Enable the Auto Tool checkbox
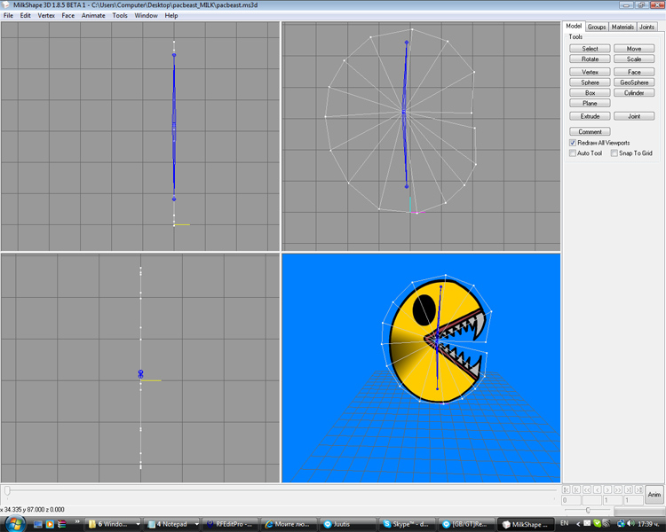 [573, 153]
